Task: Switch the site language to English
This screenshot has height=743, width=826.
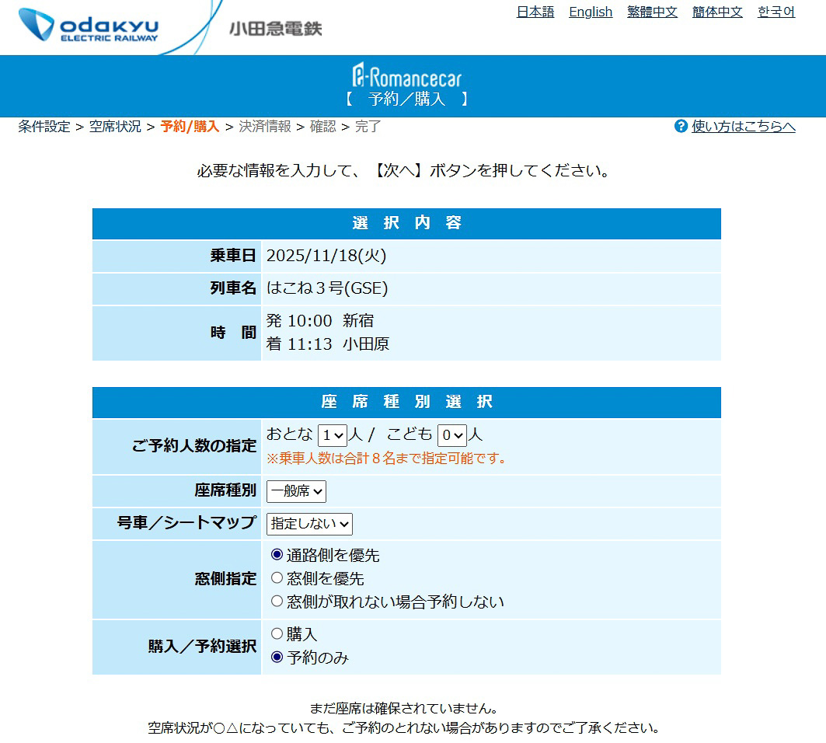Action: coord(591,12)
